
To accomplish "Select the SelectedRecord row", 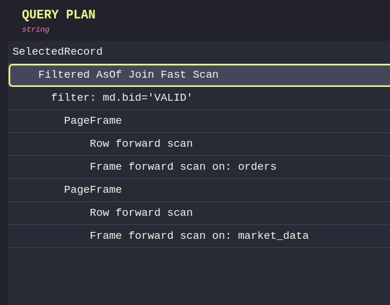I will pos(58,52).
